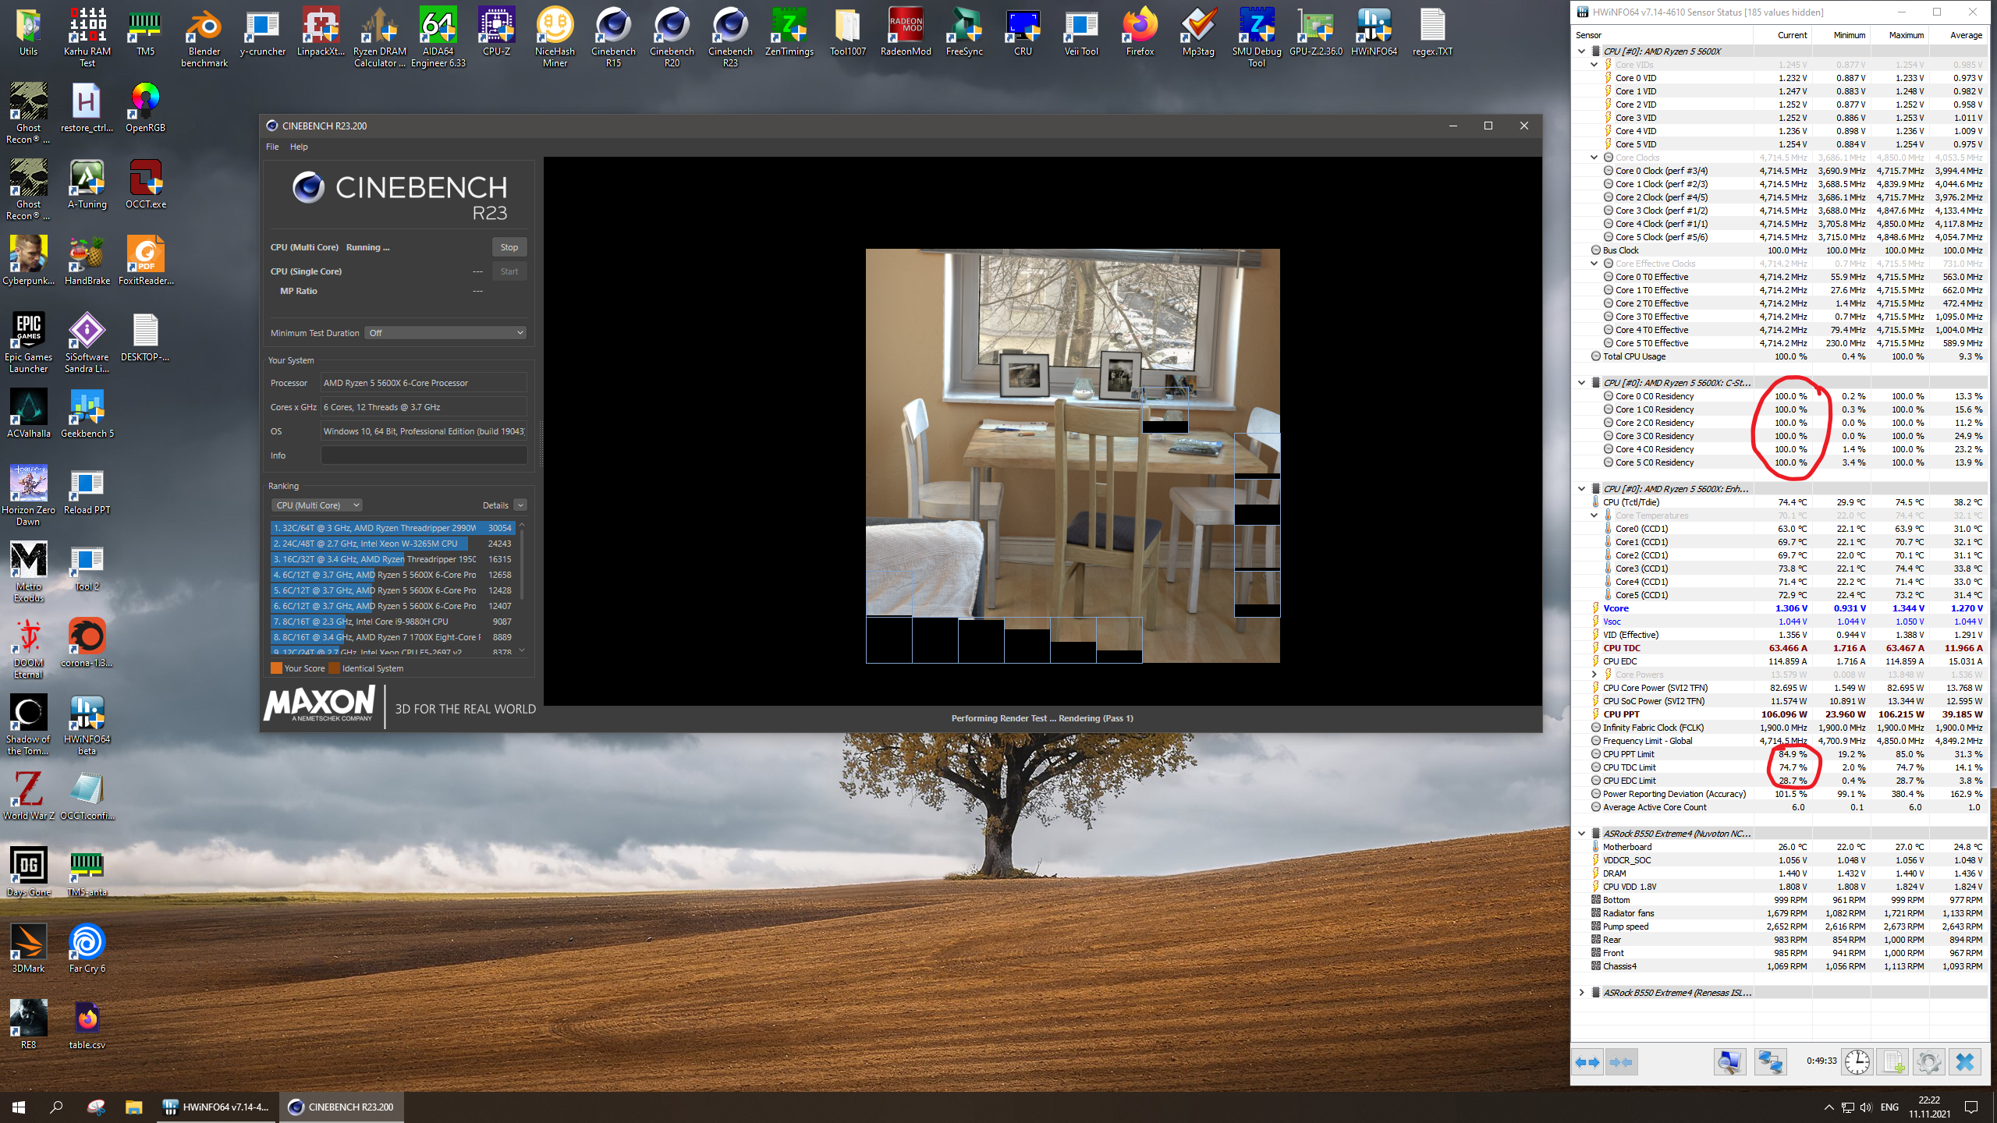The width and height of the screenshot is (1997, 1123).
Task: Expand the Core Powers sensor group
Action: point(1594,675)
